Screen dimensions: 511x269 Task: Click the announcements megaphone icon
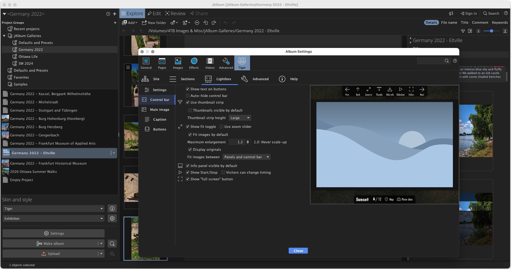(451, 13)
